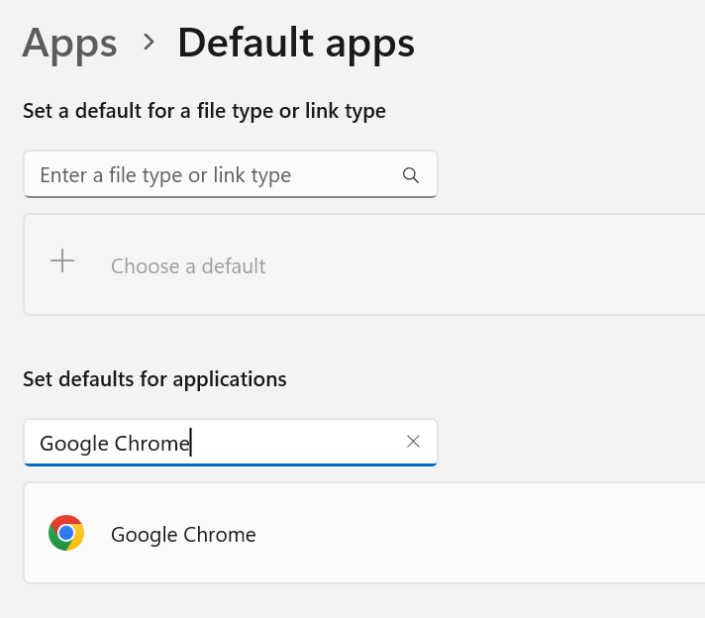Clear the Google Chrome search text
Viewport: 705px width, 618px height.
413,442
